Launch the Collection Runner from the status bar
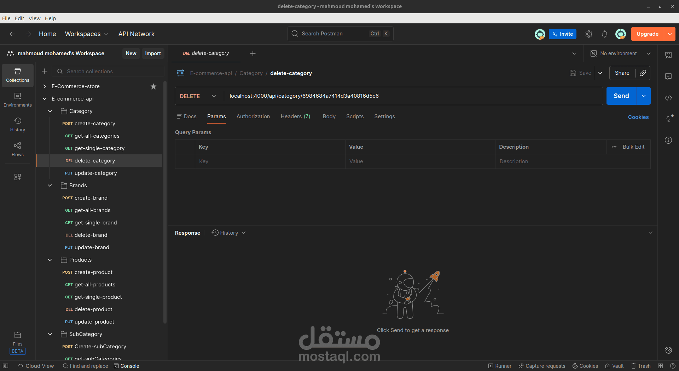 click(x=500, y=366)
